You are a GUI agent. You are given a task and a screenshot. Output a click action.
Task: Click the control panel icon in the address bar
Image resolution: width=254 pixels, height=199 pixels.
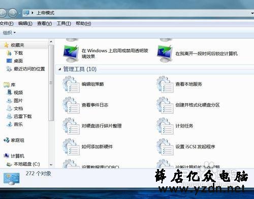(26, 13)
